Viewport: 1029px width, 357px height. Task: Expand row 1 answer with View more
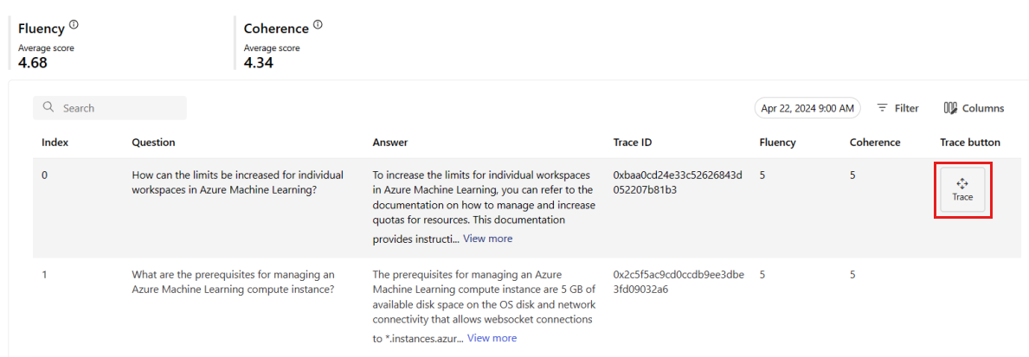(492, 338)
